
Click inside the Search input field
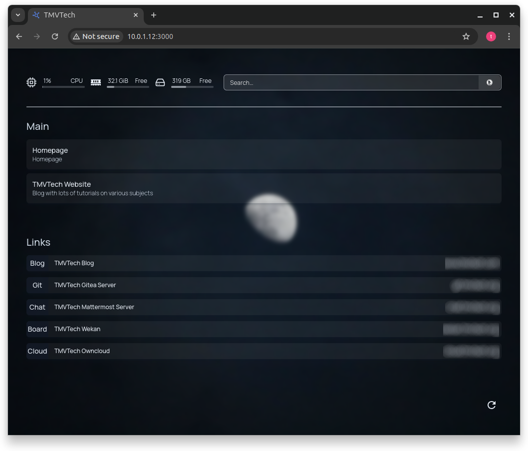pos(349,82)
